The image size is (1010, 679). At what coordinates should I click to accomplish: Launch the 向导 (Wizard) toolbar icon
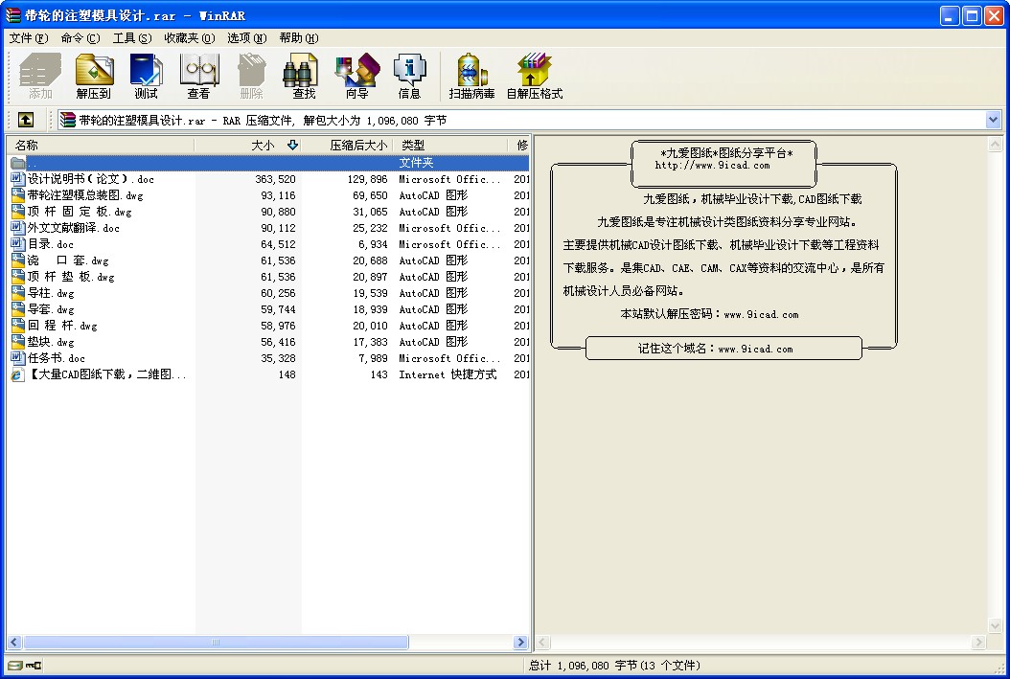tap(356, 77)
